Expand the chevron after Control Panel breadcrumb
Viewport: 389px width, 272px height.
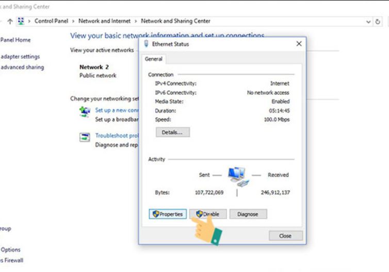pos(73,21)
